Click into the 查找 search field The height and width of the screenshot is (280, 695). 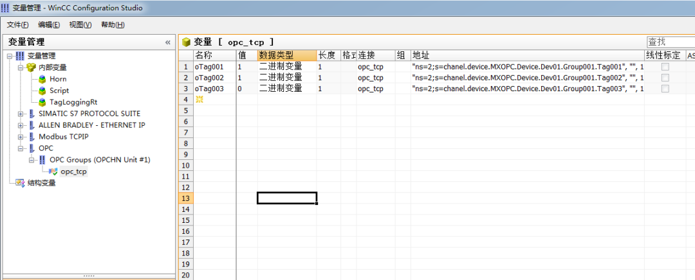pos(671,42)
